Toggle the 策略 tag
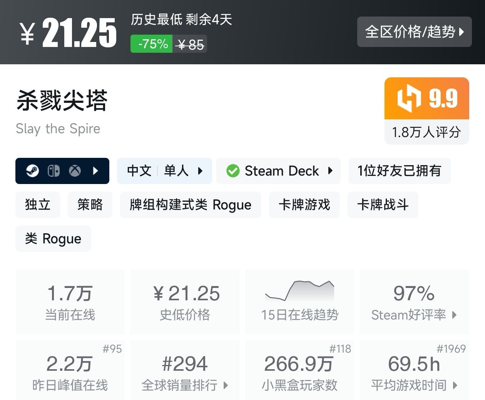The height and width of the screenshot is (400, 485). 90,205
